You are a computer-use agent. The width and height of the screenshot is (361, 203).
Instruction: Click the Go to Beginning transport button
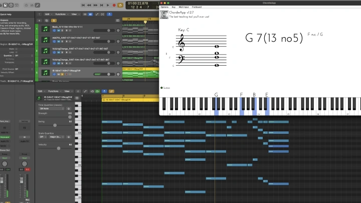coord(83,5)
